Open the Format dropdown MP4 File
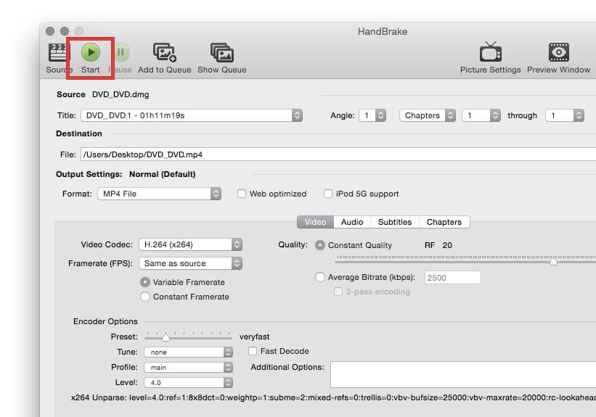 tap(159, 194)
